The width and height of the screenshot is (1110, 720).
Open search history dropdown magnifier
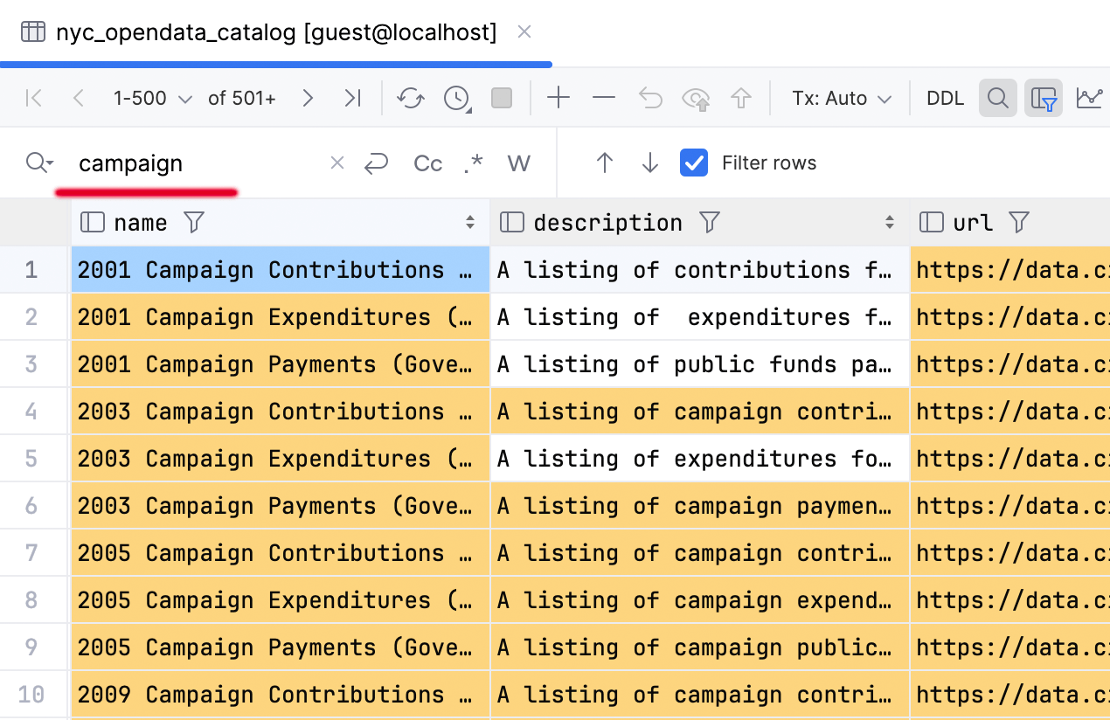click(39, 163)
